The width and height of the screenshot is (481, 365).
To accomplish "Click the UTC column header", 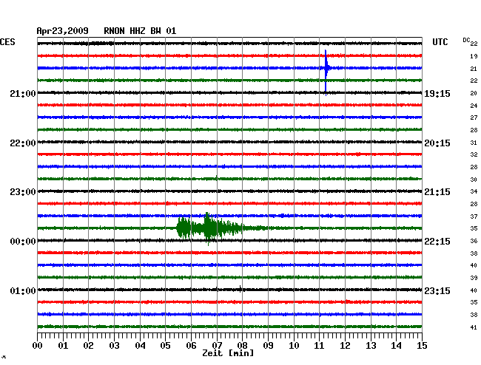I will [x=440, y=42].
